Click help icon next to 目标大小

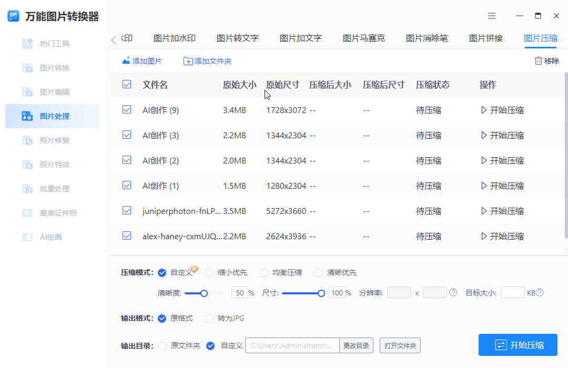(x=539, y=293)
